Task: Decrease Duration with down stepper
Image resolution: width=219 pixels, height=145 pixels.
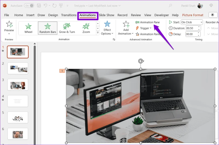Action: (199, 29)
